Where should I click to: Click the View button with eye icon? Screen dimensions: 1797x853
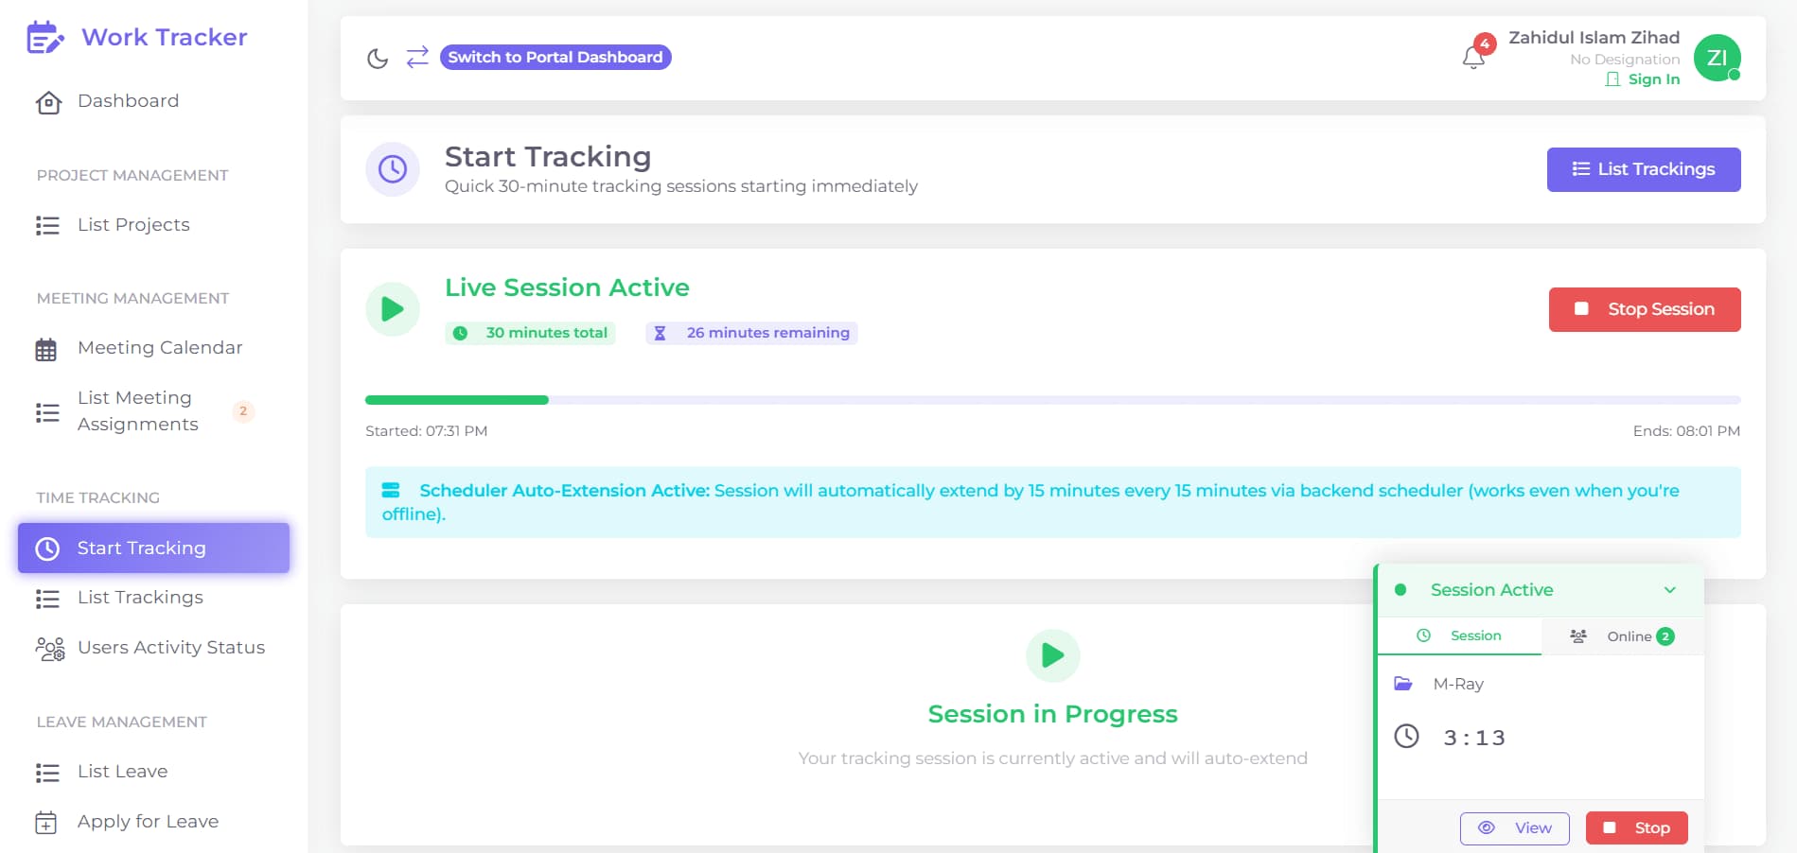[1515, 827]
